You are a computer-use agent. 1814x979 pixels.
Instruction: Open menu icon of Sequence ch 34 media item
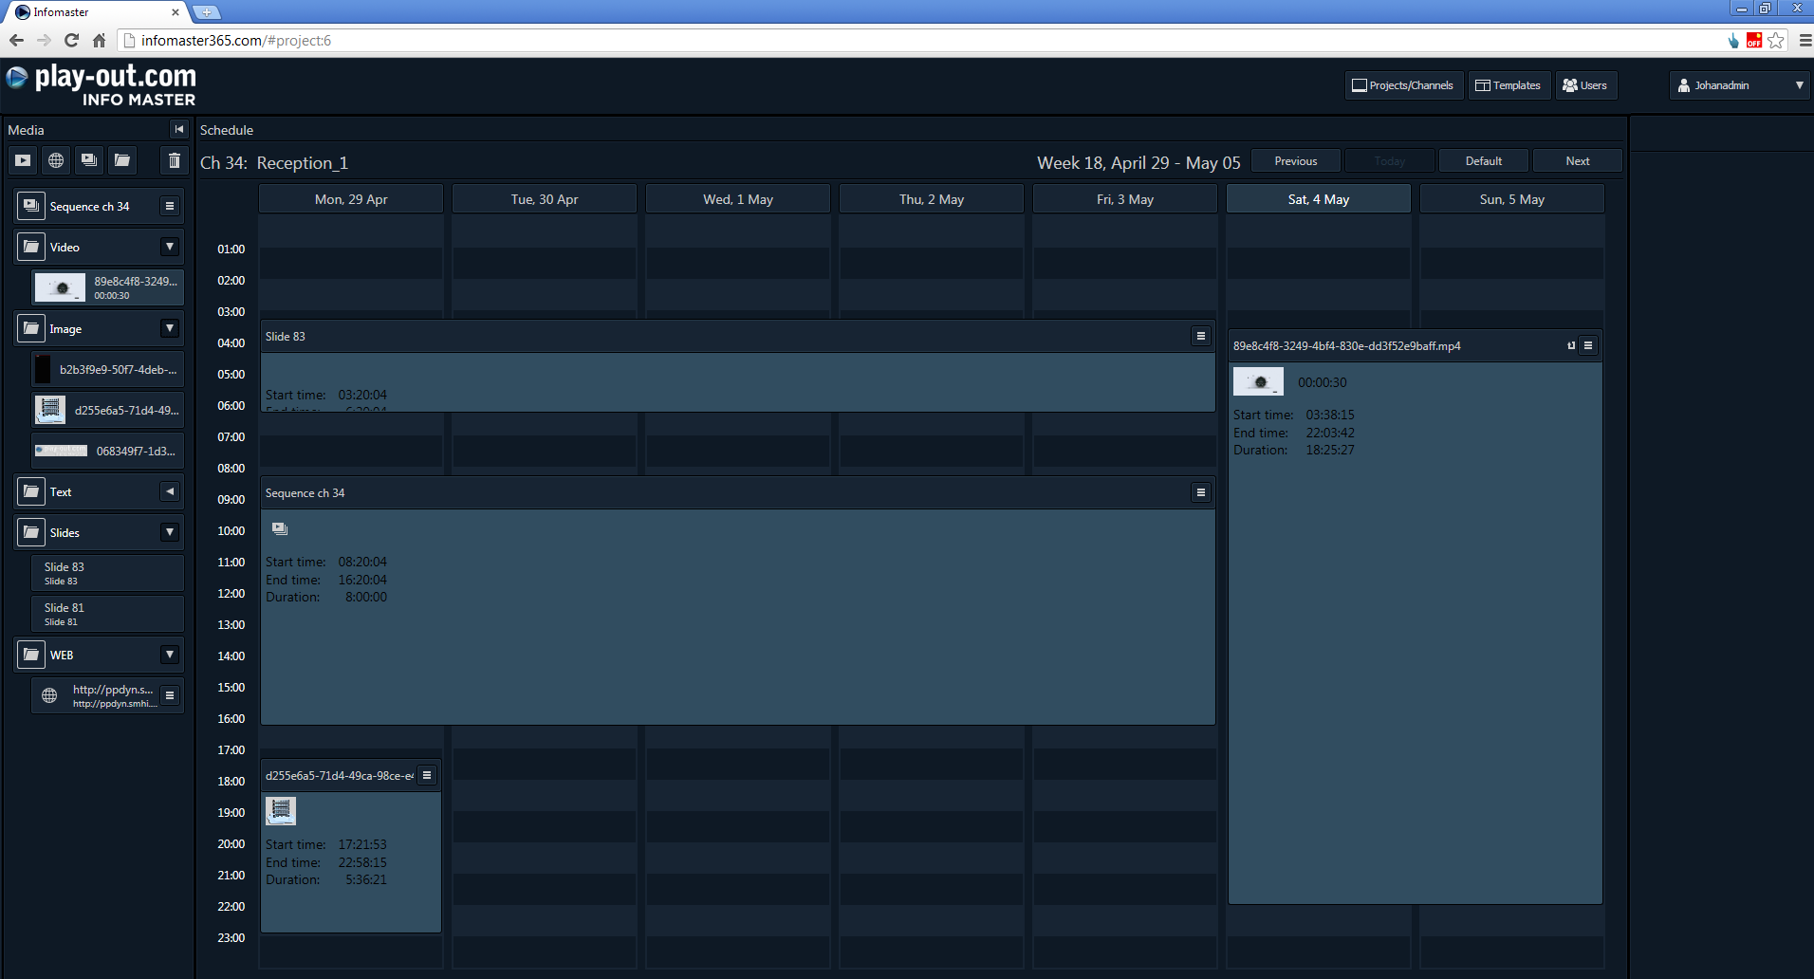[170, 206]
